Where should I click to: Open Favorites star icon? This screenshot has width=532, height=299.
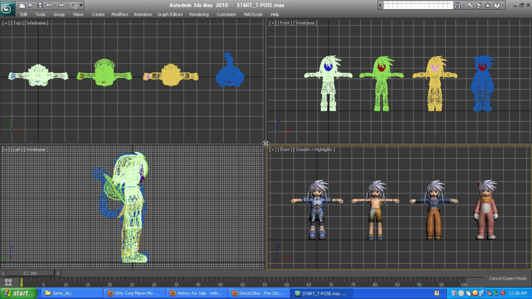[x=488, y=5]
